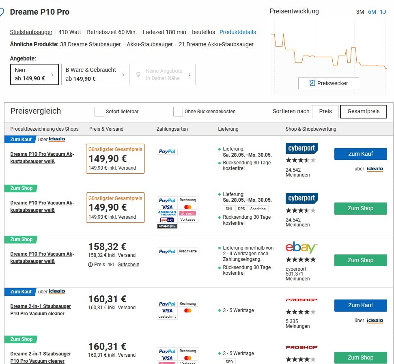This screenshot has height=364, width=394.
Task: Click PayPal logo in the ebay offer
Action: [167, 251]
